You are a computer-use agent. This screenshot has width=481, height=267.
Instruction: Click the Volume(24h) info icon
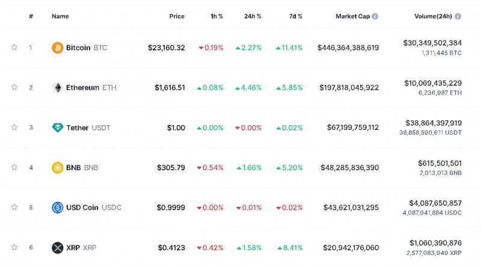(x=458, y=16)
